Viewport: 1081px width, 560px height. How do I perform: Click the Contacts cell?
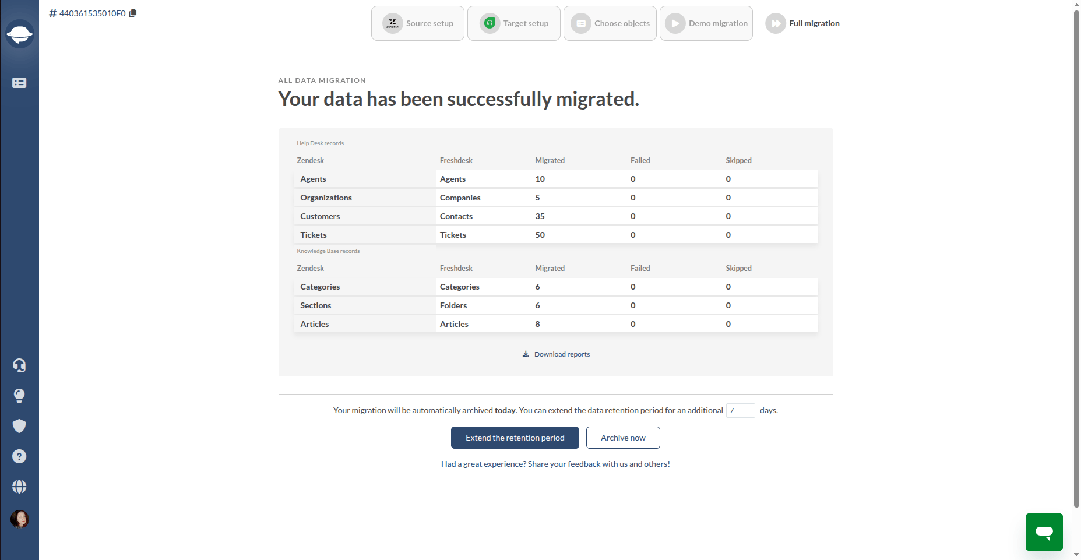click(x=456, y=216)
